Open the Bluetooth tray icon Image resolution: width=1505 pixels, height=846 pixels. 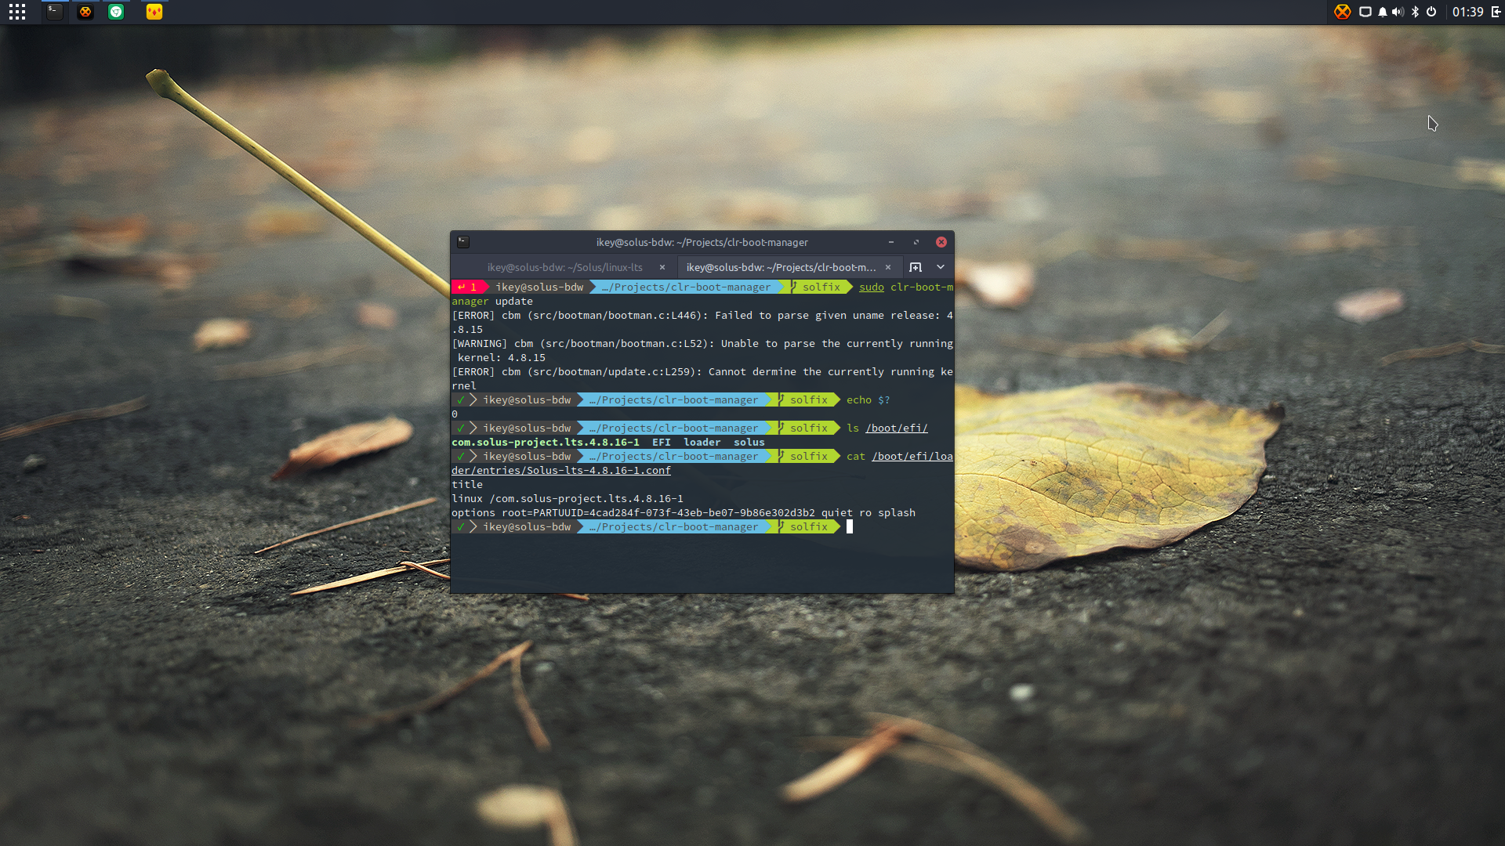pyautogui.click(x=1415, y=12)
